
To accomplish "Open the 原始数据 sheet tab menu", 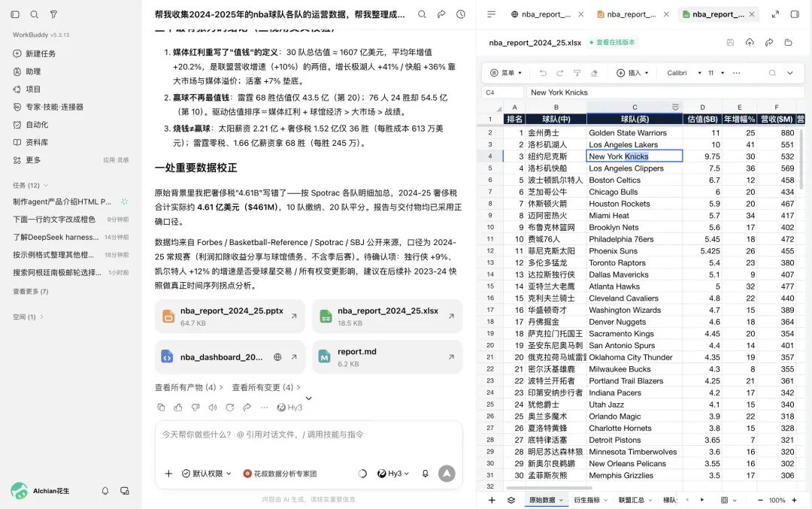I will tap(562, 500).
